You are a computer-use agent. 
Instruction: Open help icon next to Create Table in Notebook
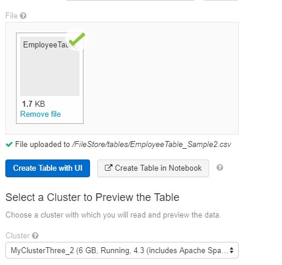click(x=220, y=168)
